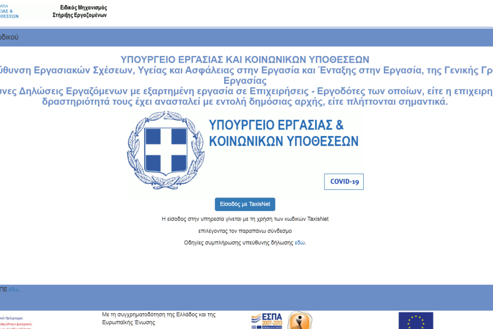Click the COVID-19 badge

click(x=344, y=181)
